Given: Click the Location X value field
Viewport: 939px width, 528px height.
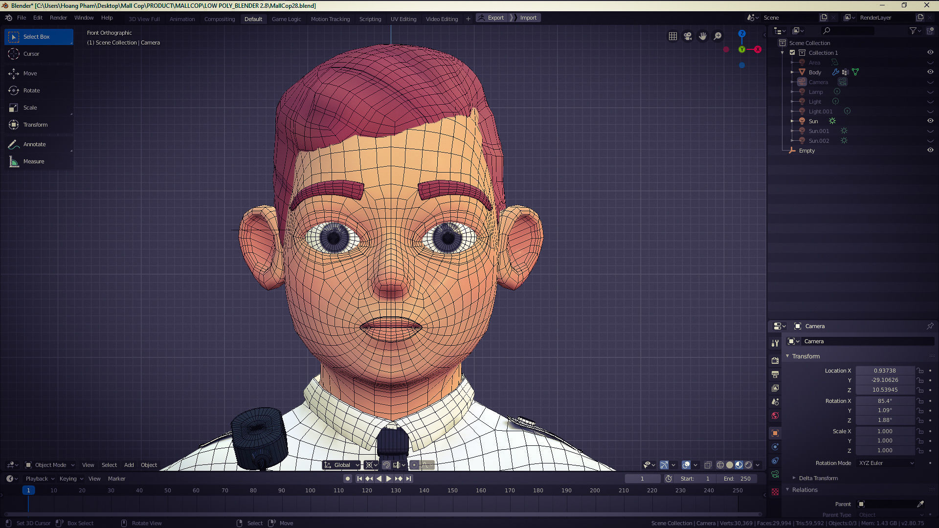Looking at the screenshot, I should pyautogui.click(x=884, y=371).
